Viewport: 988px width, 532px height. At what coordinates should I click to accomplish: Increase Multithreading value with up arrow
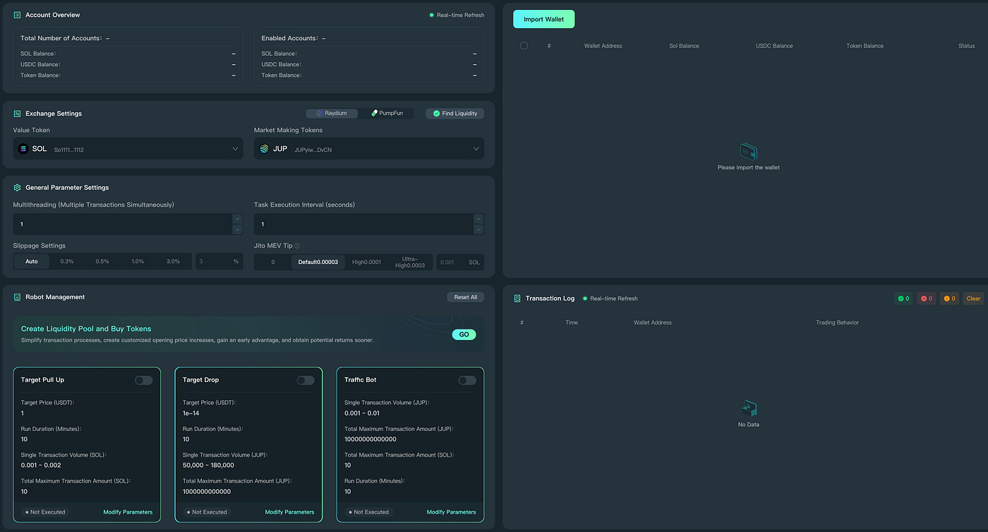tap(238, 219)
